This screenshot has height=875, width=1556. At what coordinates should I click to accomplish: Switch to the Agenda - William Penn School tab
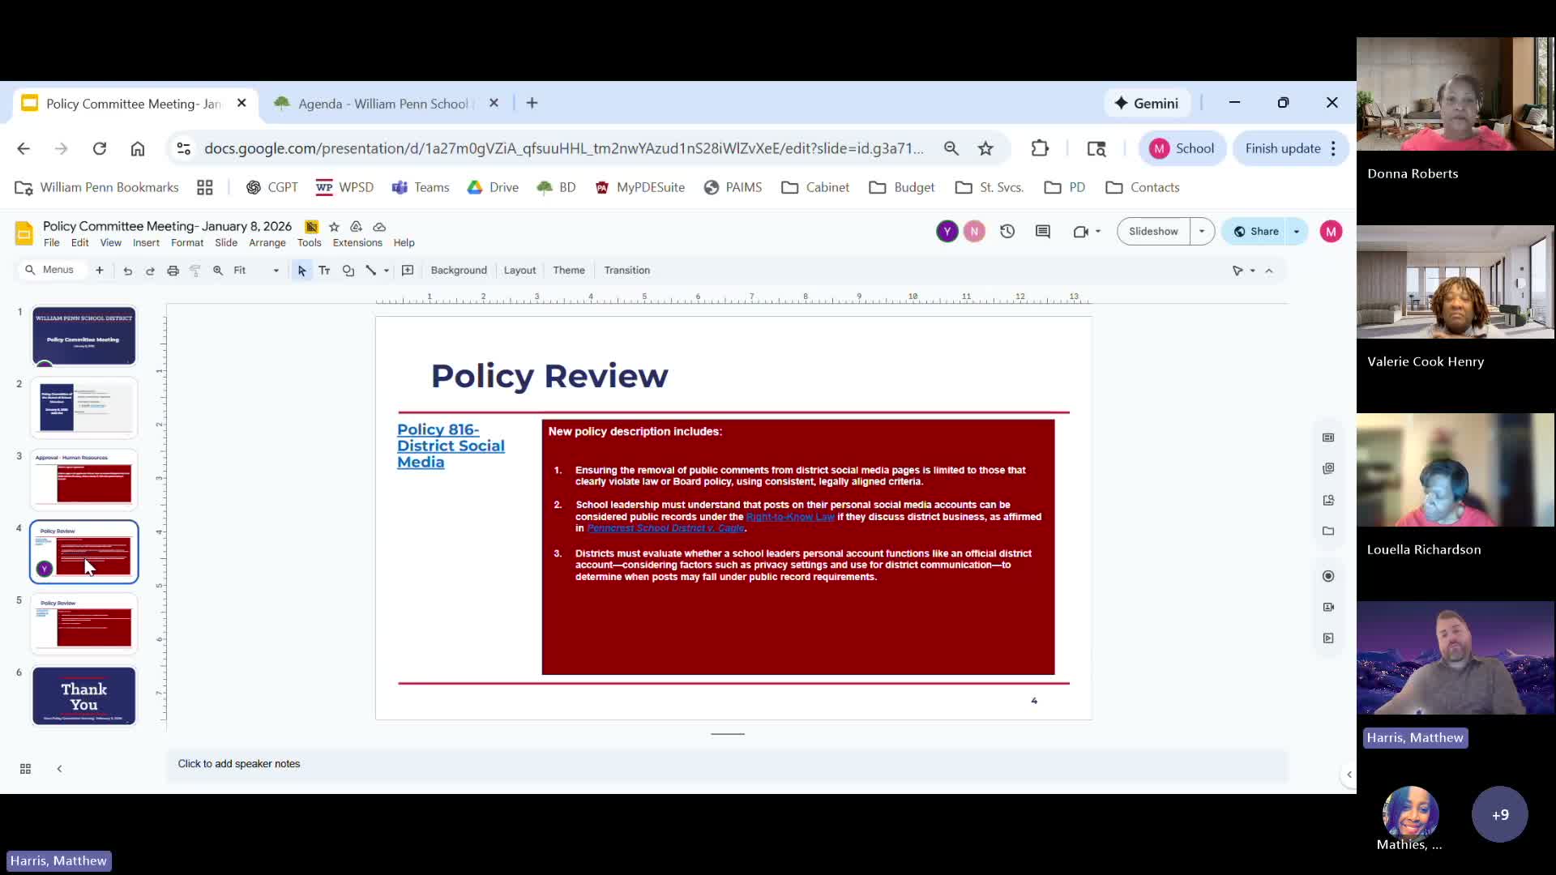tap(383, 104)
